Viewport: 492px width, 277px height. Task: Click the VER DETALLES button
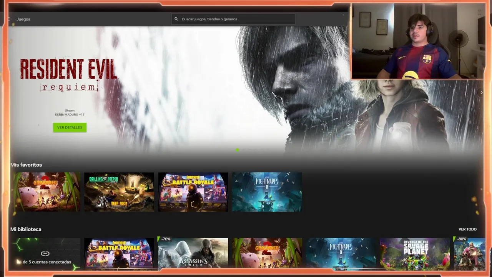[x=70, y=127]
